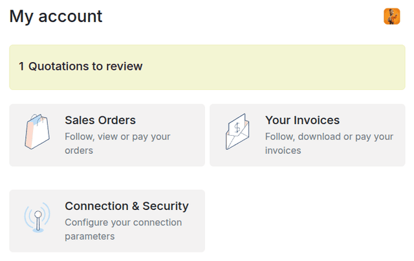Open the Sales Orders title link
This screenshot has width=414, height=261.
click(x=100, y=120)
